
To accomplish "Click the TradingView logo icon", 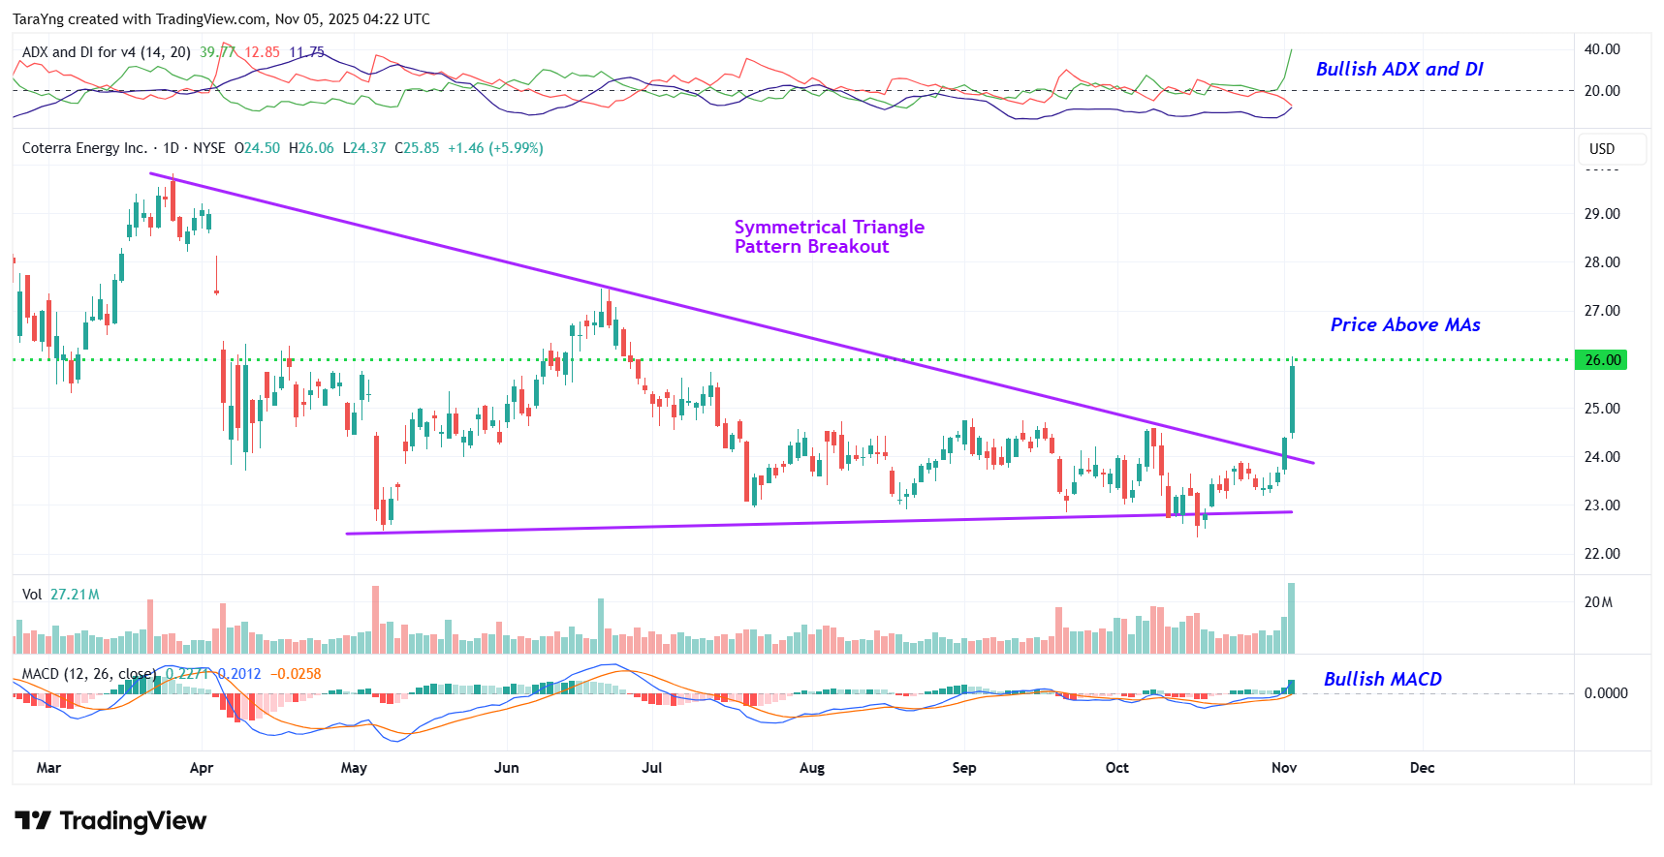I will [32, 821].
